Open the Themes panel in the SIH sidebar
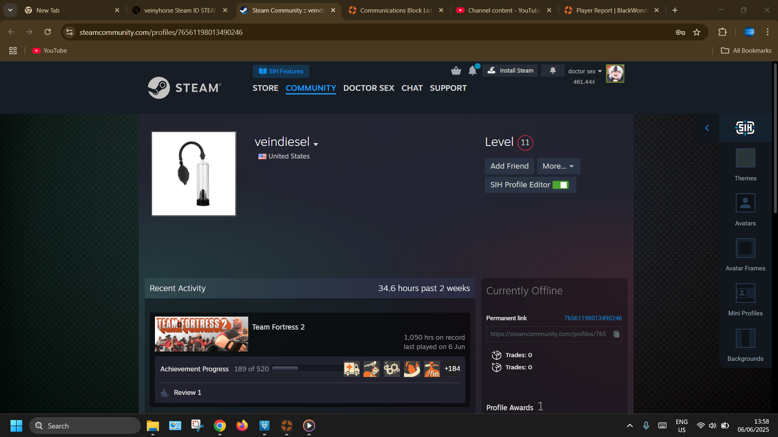This screenshot has height=437, width=778. click(745, 165)
